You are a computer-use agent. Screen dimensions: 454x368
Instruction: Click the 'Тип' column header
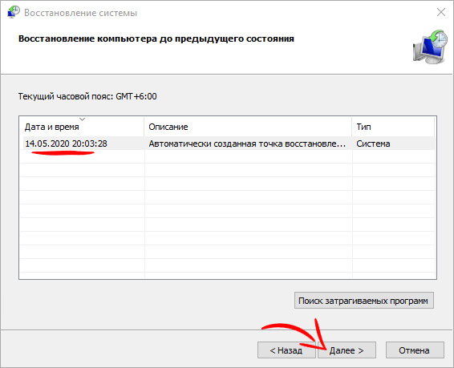click(393, 127)
